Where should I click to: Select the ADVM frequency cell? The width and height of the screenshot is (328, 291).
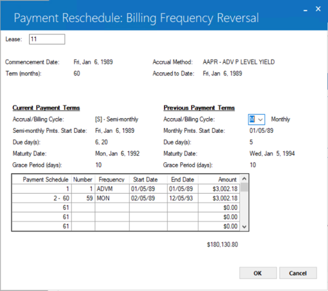point(112,189)
